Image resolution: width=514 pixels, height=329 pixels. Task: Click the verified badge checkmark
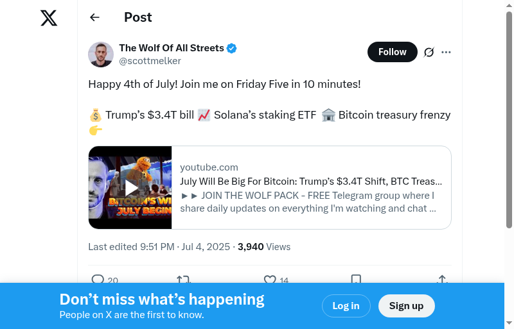coord(232,48)
